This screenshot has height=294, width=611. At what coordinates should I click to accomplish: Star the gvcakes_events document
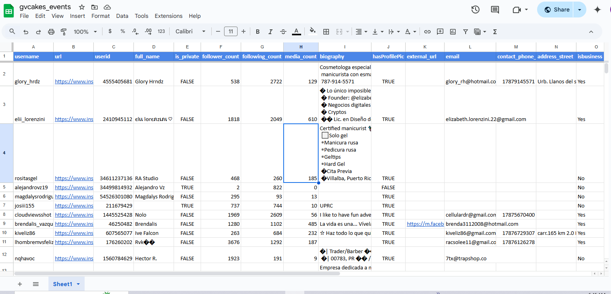pyautogui.click(x=82, y=7)
